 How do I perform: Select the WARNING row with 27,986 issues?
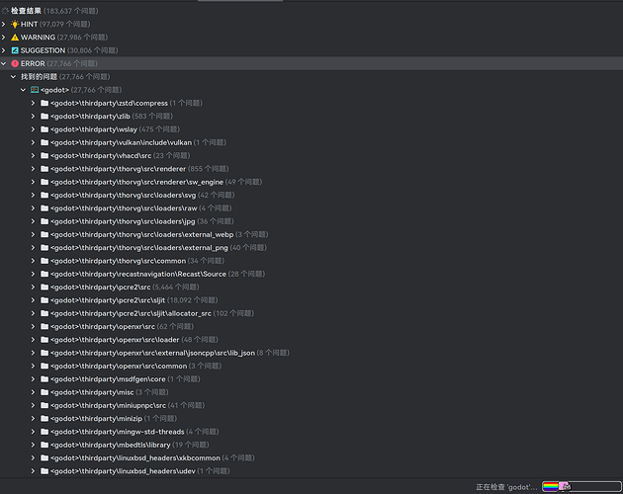click(311, 38)
